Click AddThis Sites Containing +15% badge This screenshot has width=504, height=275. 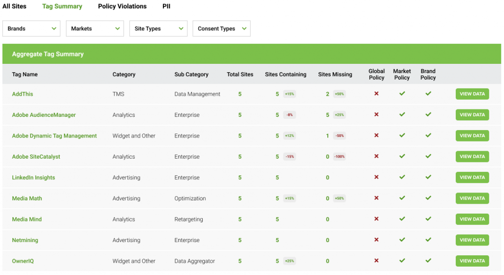point(289,94)
